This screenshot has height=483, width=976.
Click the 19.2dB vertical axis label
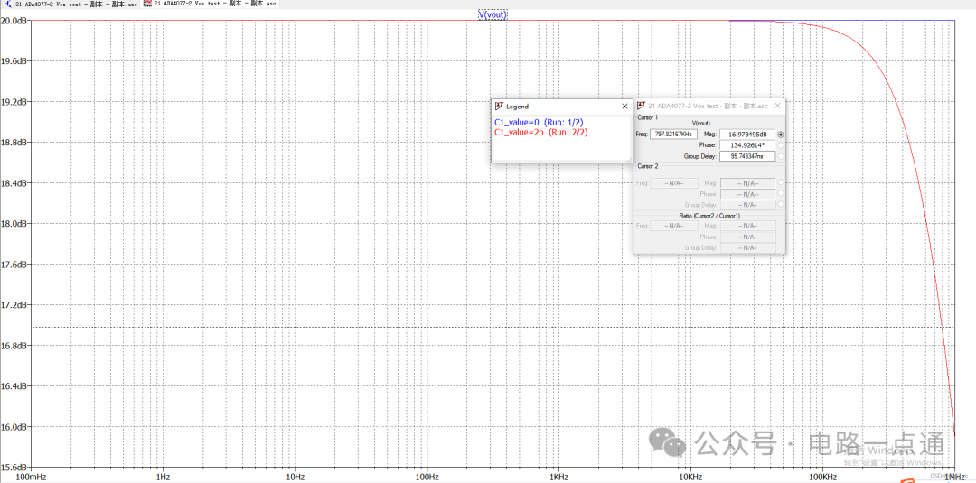(15, 101)
